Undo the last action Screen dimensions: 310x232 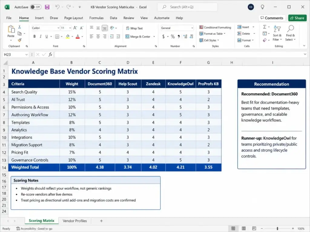[57, 7]
